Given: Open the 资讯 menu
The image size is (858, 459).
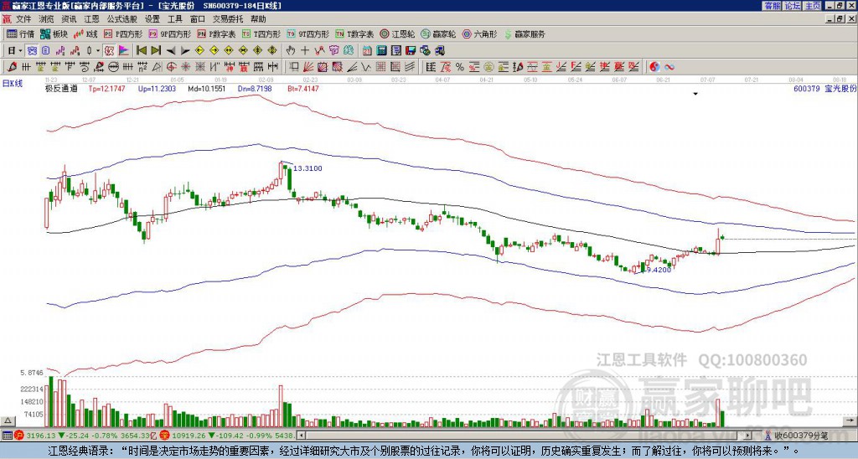Looking at the screenshot, I should click(x=69, y=19).
